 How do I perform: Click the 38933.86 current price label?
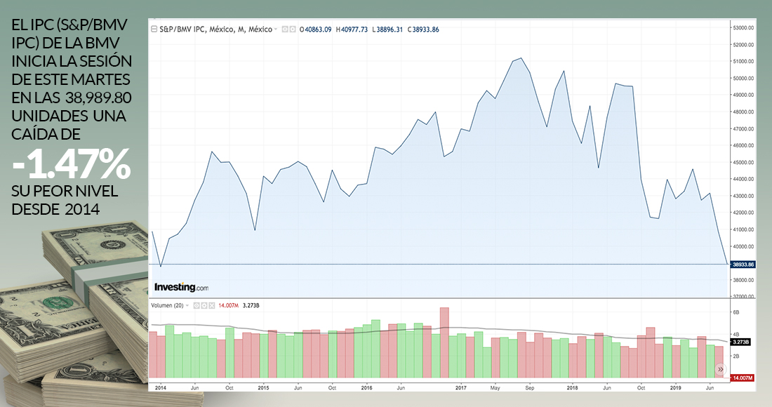click(x=741, y=265)
